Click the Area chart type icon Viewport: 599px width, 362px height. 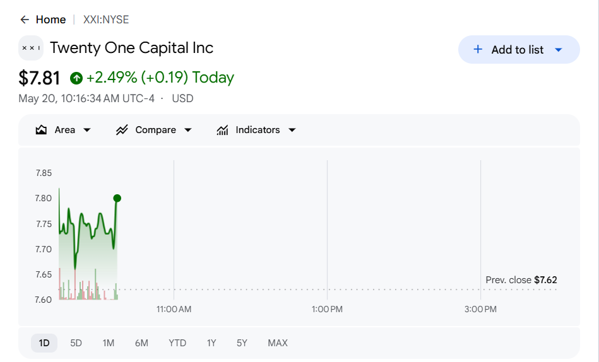point(41,130)
